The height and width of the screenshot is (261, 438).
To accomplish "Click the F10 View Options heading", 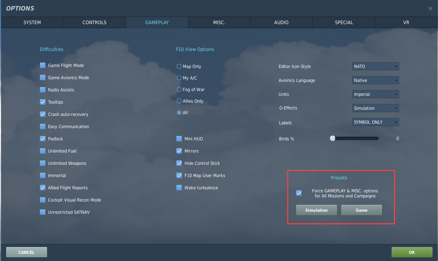I will (x=195, y=49).
